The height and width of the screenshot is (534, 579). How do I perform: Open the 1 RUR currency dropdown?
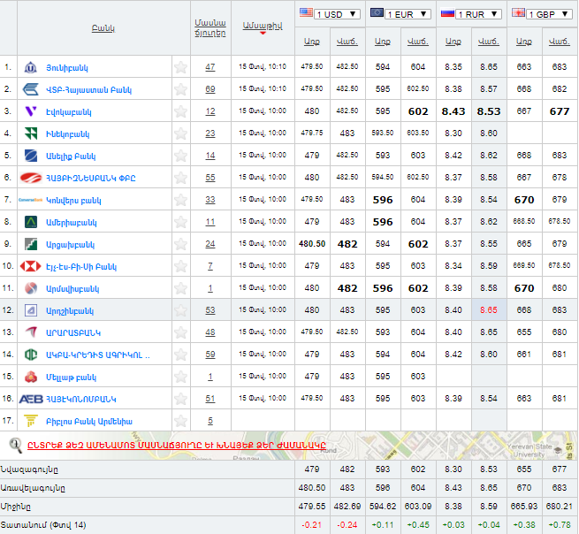point(478,14)
